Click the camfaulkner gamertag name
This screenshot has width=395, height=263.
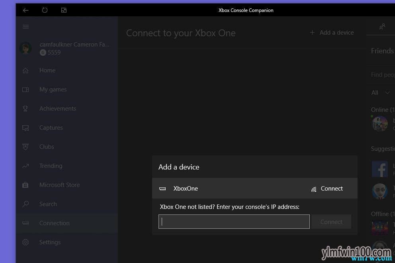coord(74,45)
